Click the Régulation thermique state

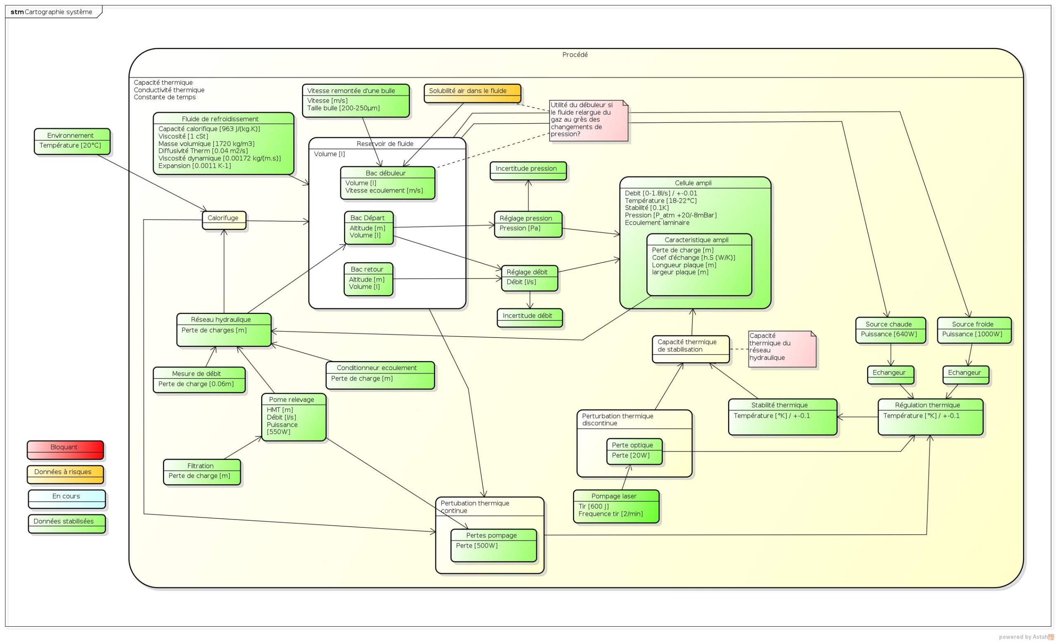point(930,417)
